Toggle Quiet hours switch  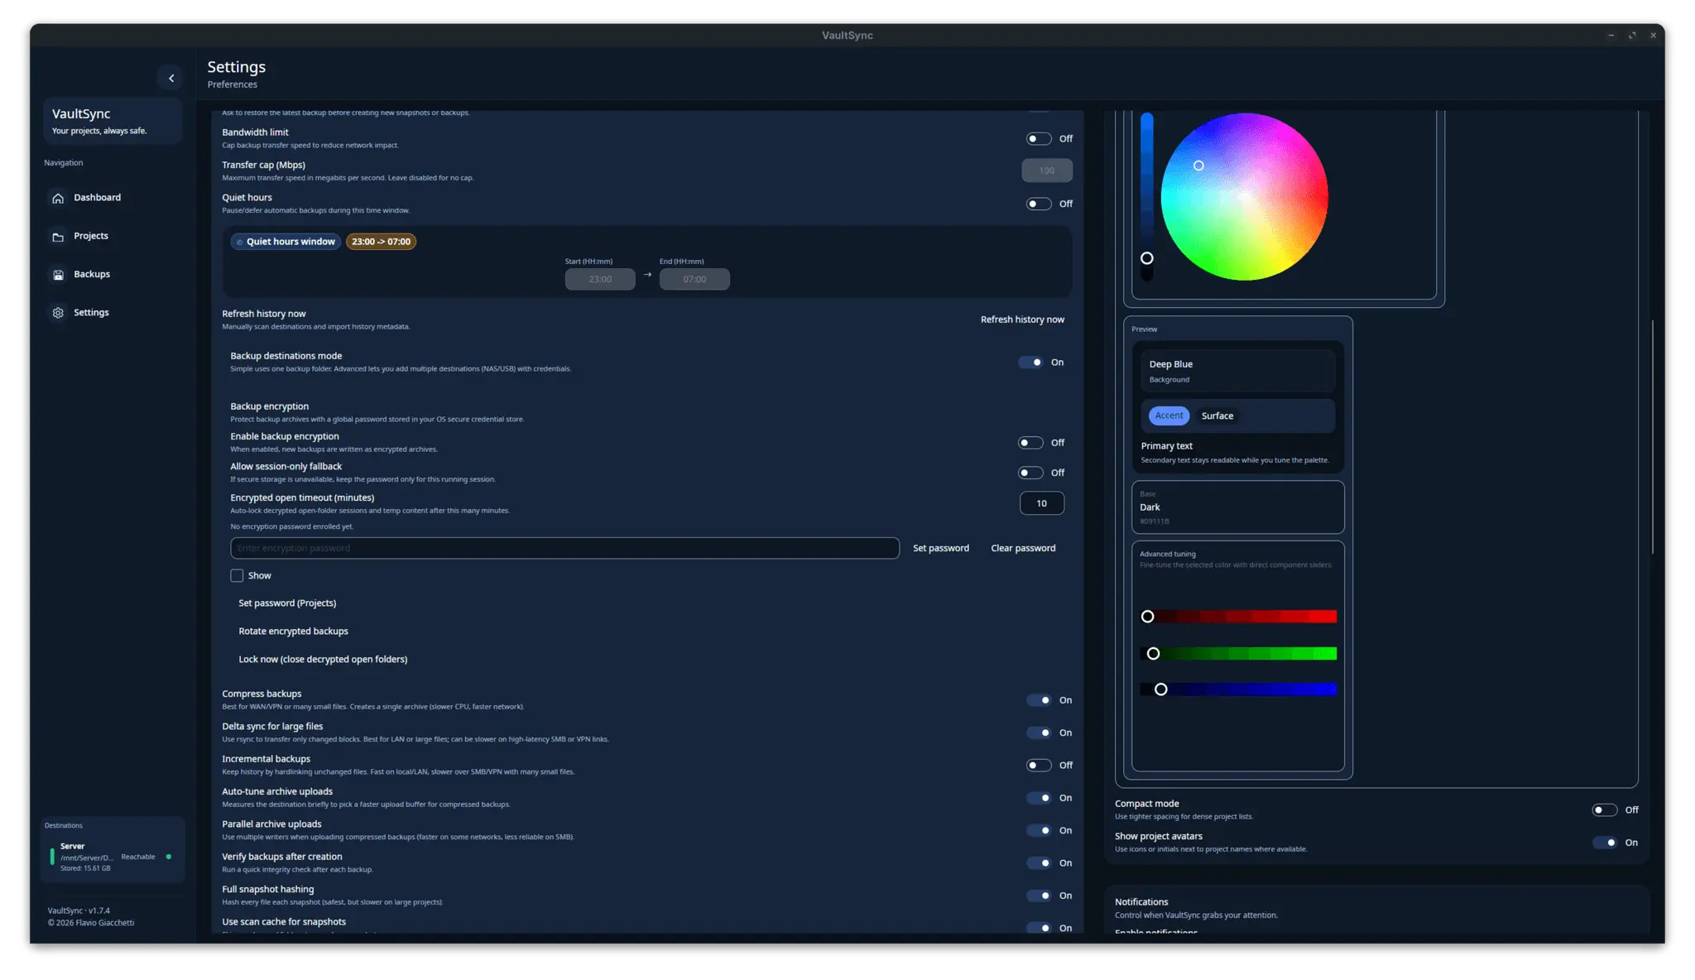[x=1039, y=204]
